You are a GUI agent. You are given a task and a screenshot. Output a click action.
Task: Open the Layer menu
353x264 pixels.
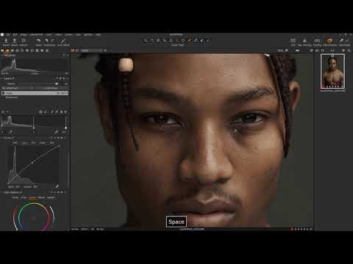point(49,34)
